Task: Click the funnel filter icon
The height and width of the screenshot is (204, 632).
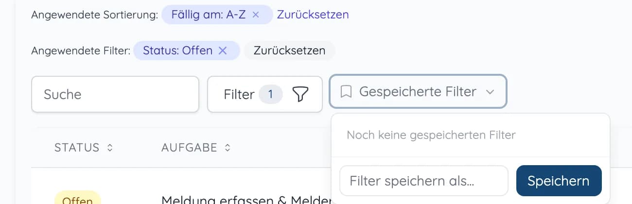Action: 300,94
